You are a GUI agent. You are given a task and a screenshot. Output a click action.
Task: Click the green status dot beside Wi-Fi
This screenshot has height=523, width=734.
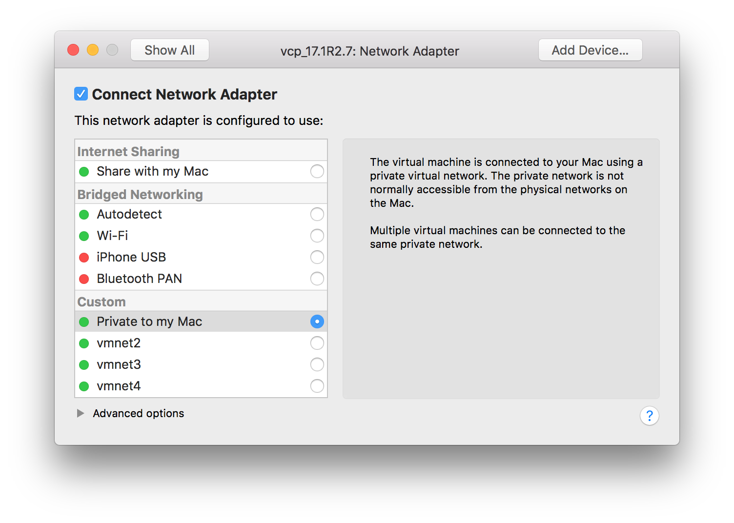84,236
